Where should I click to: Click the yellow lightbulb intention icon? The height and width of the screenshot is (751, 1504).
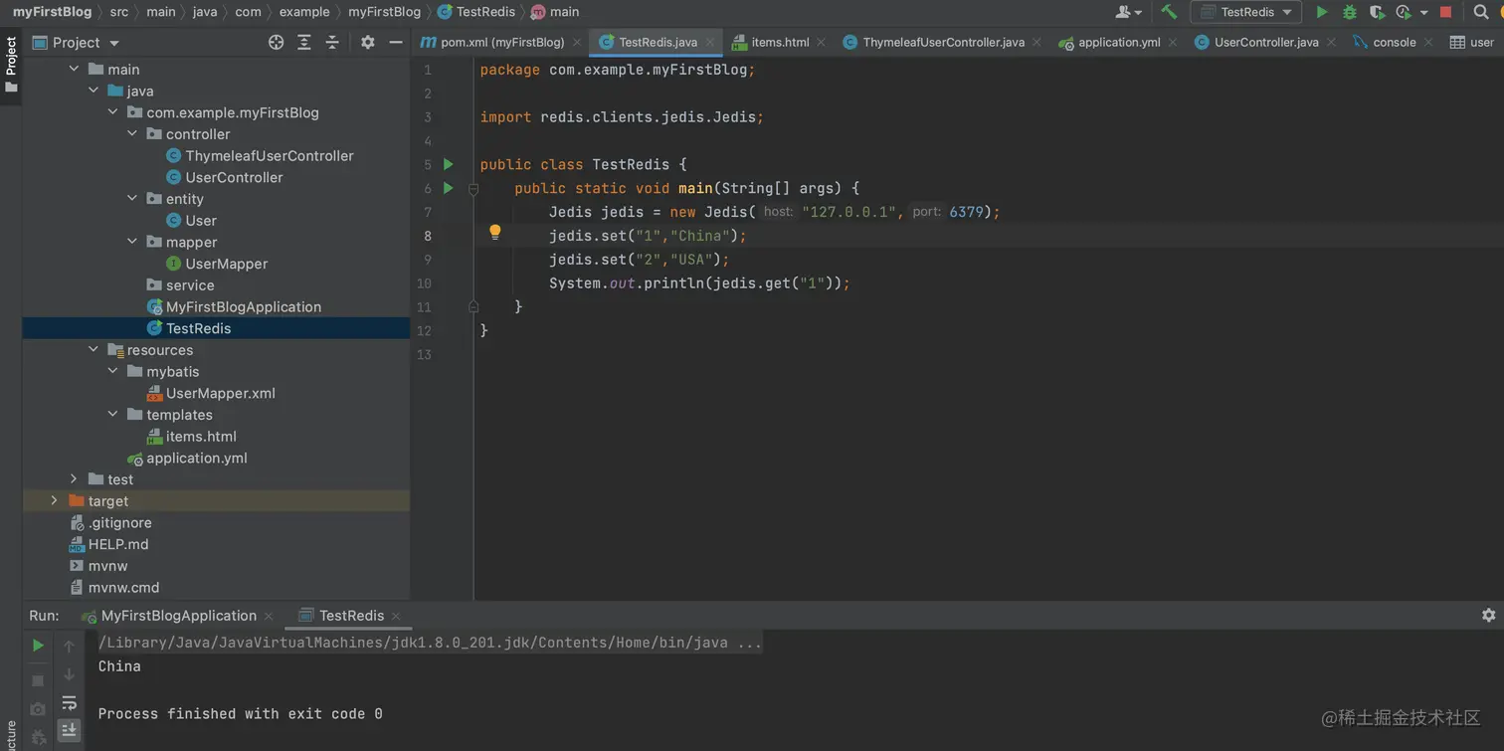(494, 233)
